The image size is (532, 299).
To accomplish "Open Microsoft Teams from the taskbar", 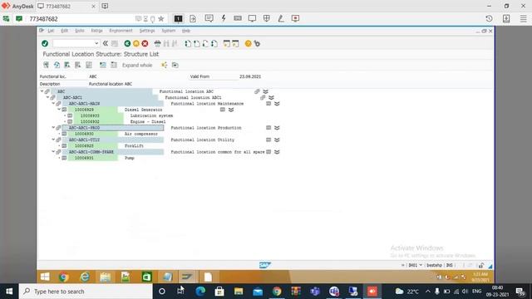I will 315,292.
